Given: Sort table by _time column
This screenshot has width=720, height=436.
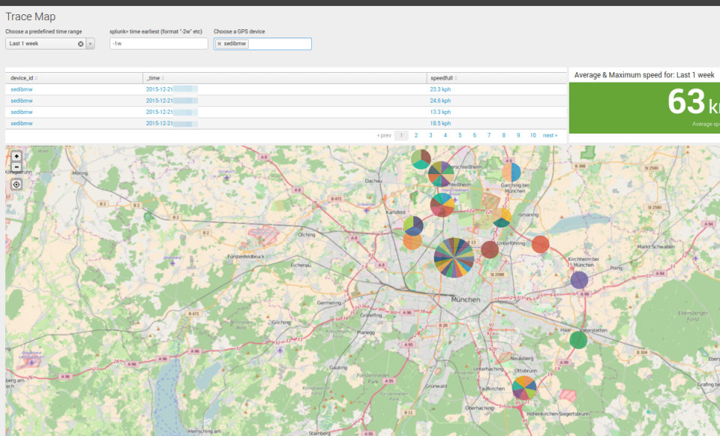Looking at the screenshot, I should pos(155,78).
